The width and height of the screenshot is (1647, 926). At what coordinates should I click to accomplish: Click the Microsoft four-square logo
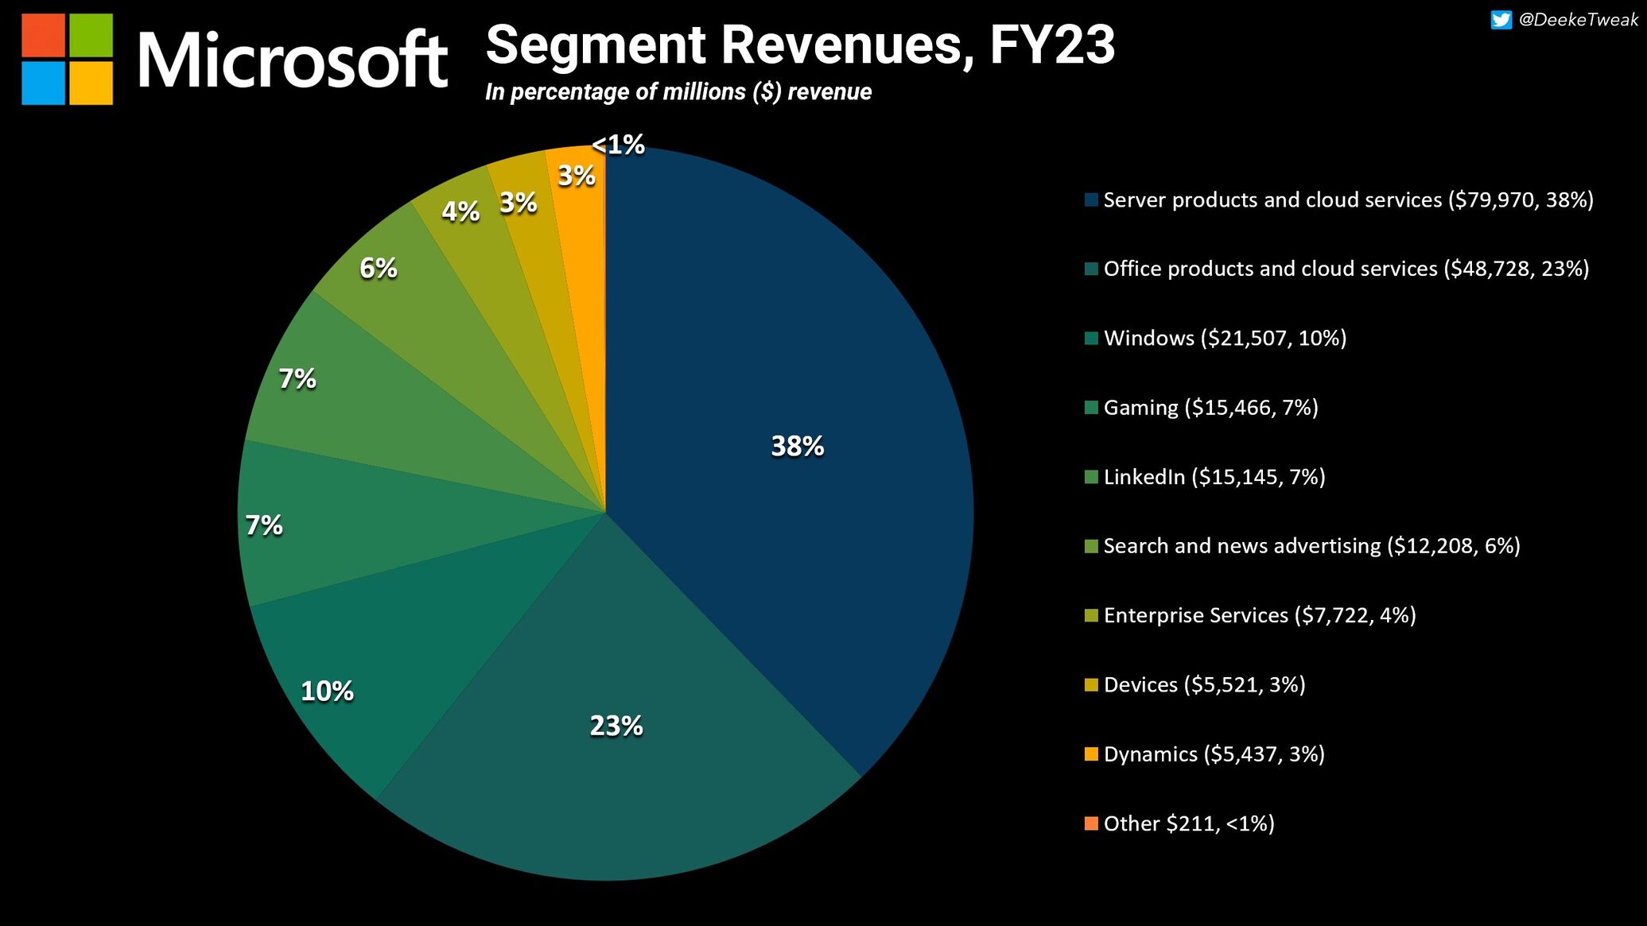(67, 59)
